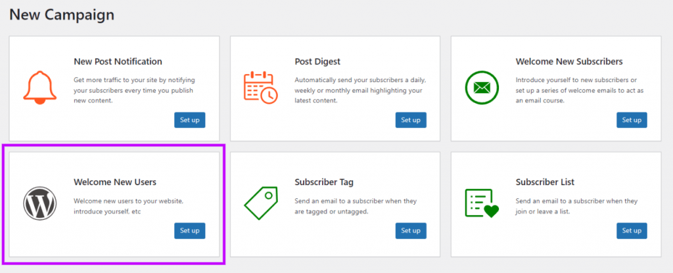Screen dimensions: 673x273
Task: Set up Welcome New Users campaign
Action: point(190,230)
